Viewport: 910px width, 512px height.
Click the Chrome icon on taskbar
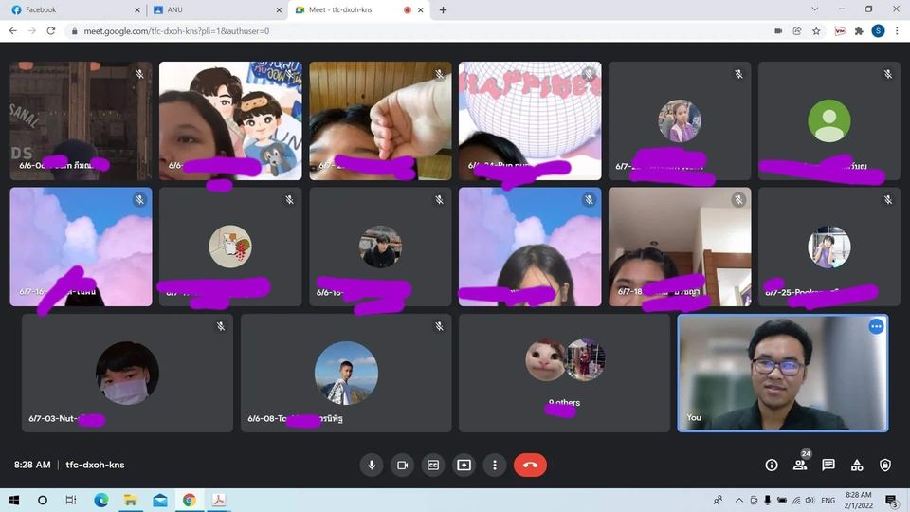pos(190,500)
